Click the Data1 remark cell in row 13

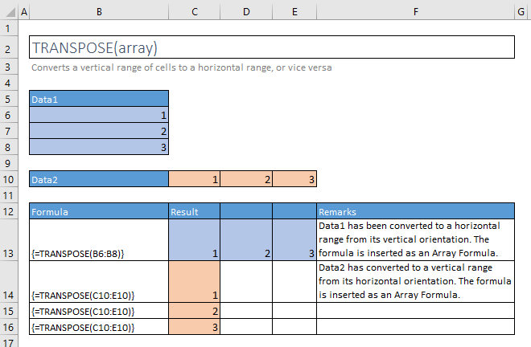click(x=415, y=240)
